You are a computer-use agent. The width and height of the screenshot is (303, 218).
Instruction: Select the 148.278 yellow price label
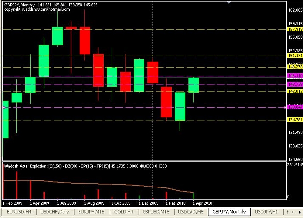click(x=295, y=67)
